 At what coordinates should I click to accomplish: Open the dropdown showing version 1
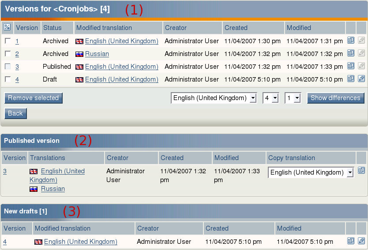[293, 98]
